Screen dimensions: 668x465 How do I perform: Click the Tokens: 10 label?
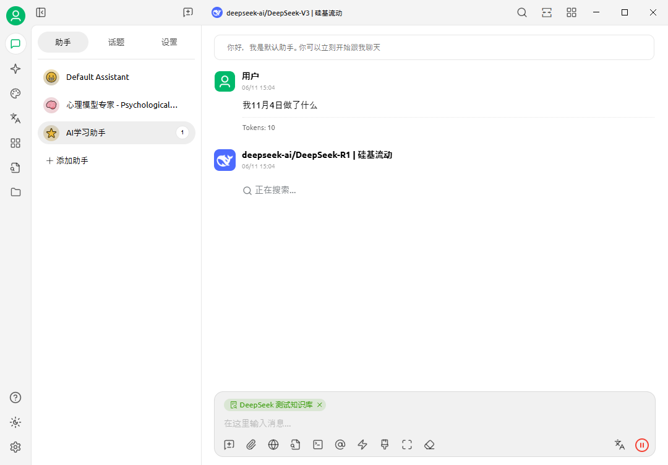259,128
